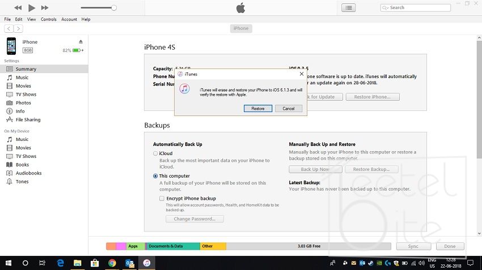The image size is (482, 270).
Task: Click the volume speaker tray icon
Action: click(x=422, y=263)
